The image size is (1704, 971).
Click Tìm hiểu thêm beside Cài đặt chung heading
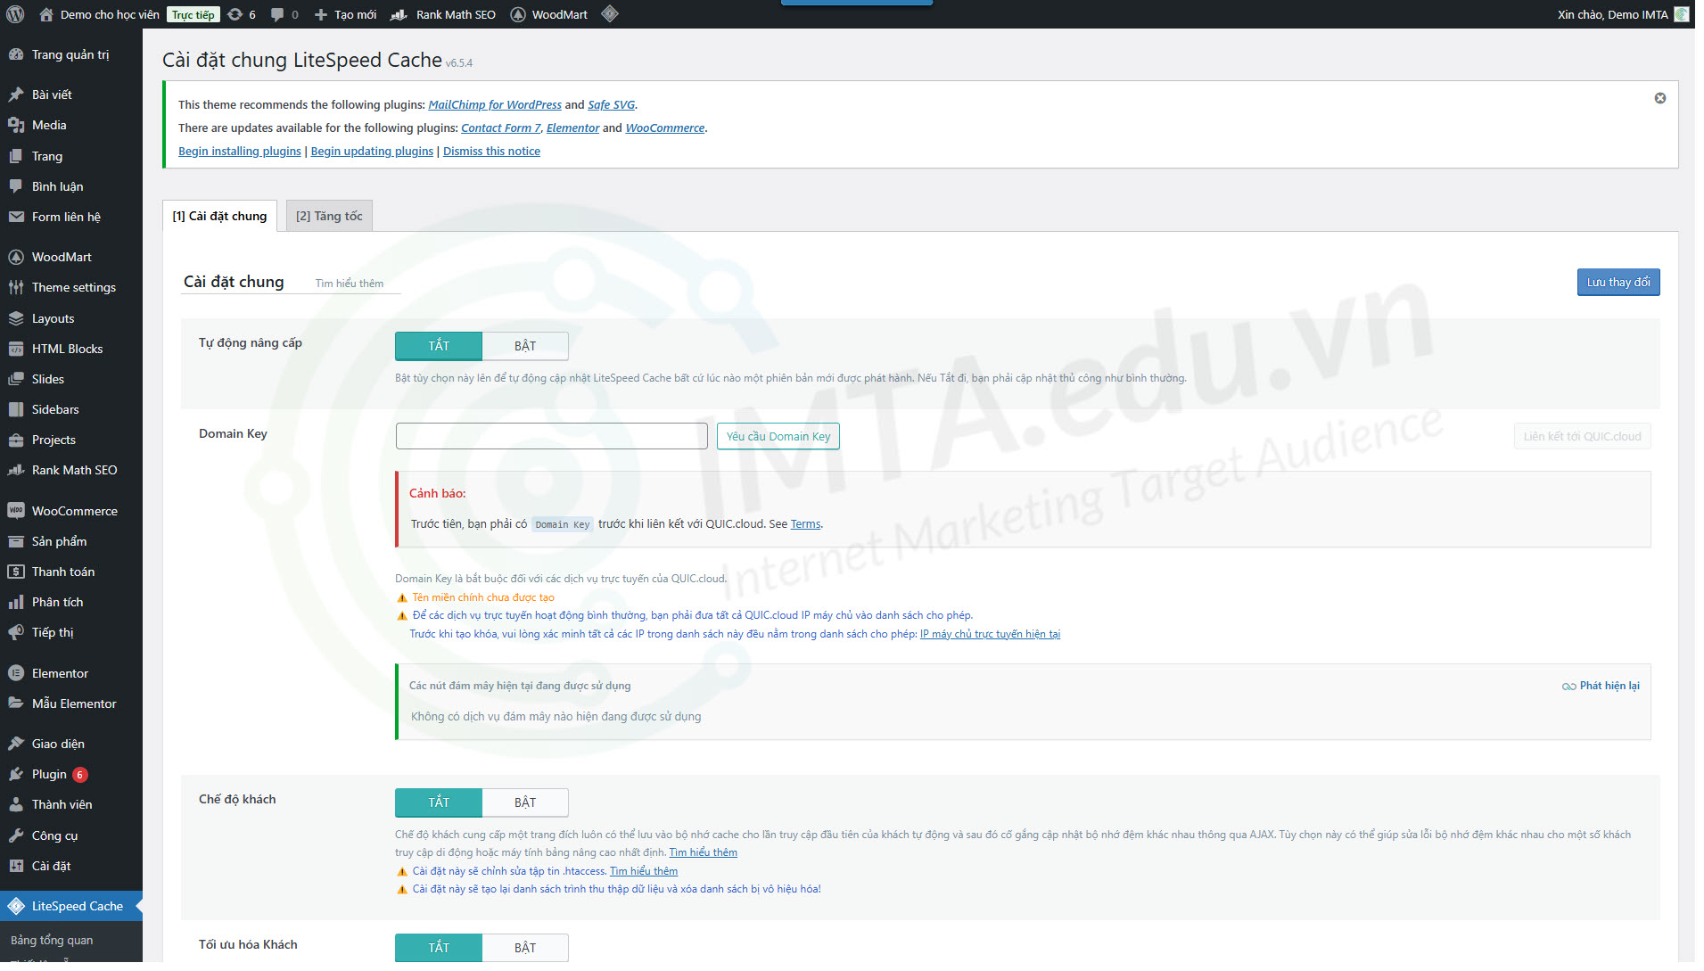point(350,284)
